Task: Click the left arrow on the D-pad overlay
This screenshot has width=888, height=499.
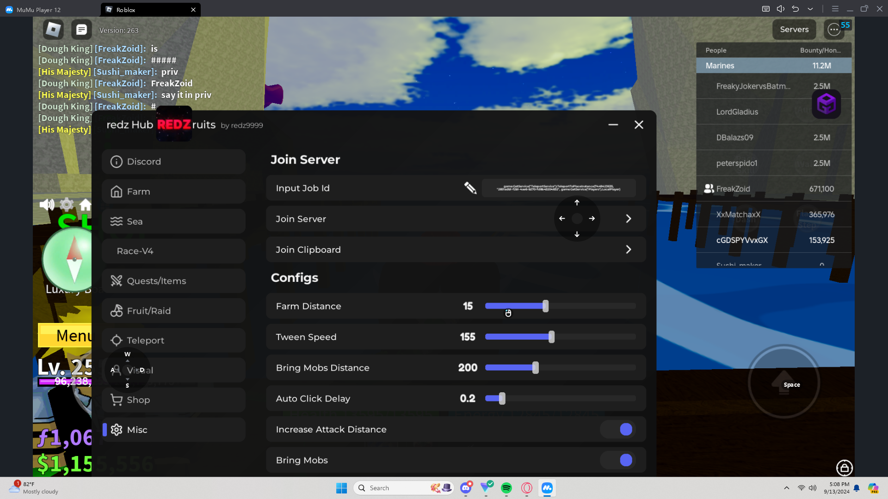Action: [562, 219]
